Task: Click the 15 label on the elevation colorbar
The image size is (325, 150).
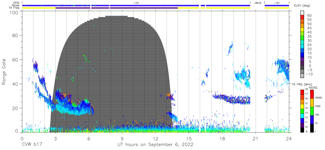Action: click(x=309, y=53)
